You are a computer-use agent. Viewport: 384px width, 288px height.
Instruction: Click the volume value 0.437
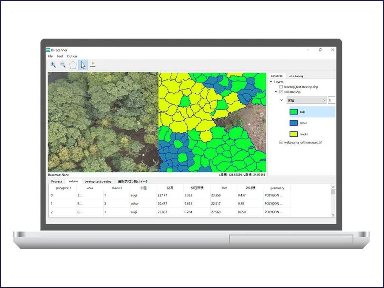click(x=242, y=196)
